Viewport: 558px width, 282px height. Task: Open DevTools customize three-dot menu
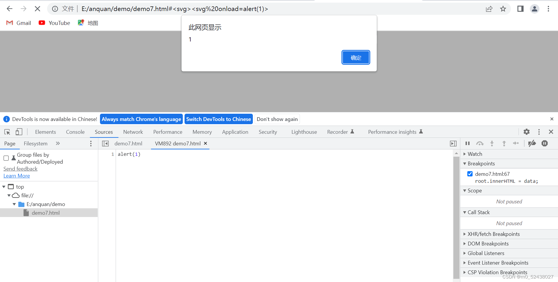(x=539, y=132)
